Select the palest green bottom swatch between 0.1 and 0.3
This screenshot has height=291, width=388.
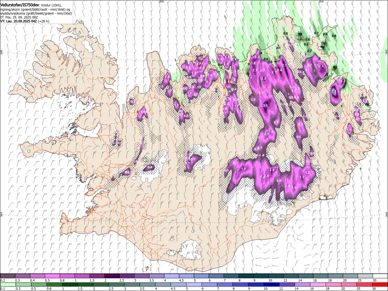click(x=8, y=284)
